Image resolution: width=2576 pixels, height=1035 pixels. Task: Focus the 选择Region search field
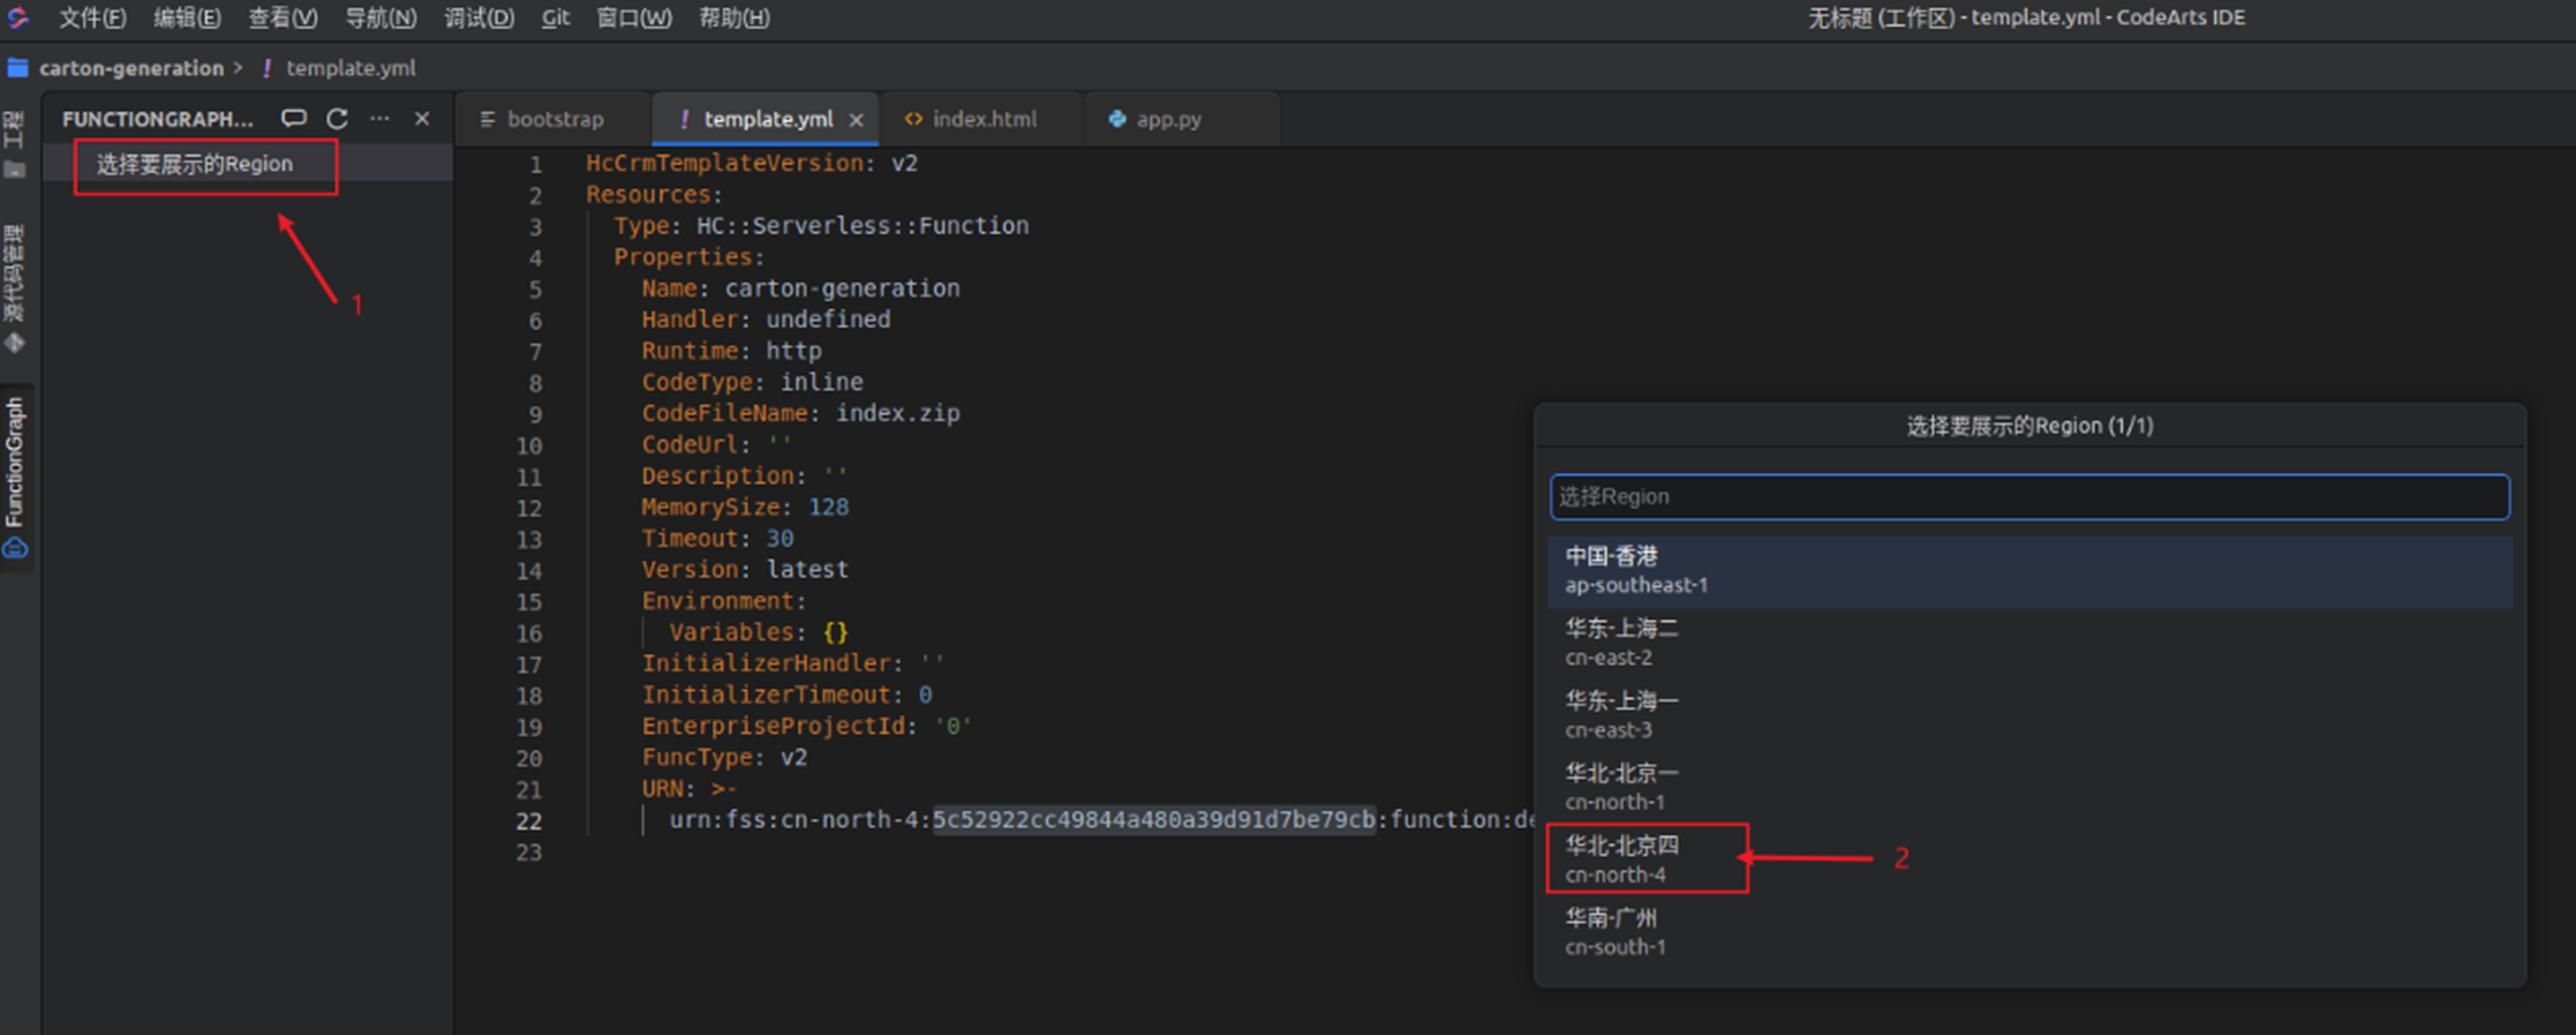click(x=2029, y=497)
